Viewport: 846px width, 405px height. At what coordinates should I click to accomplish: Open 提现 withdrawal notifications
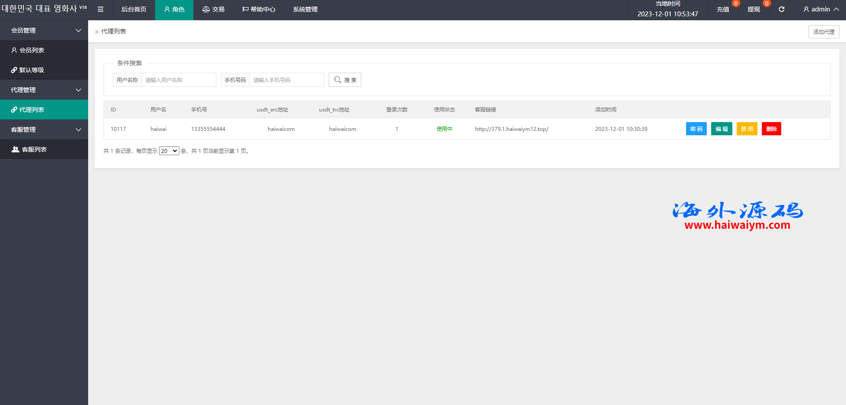(x=753, y=9)
